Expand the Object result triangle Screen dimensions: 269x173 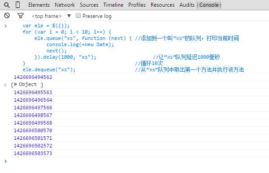[x=16, y=84]
